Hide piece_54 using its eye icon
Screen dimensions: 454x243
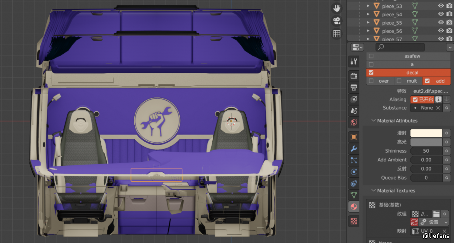441,14
